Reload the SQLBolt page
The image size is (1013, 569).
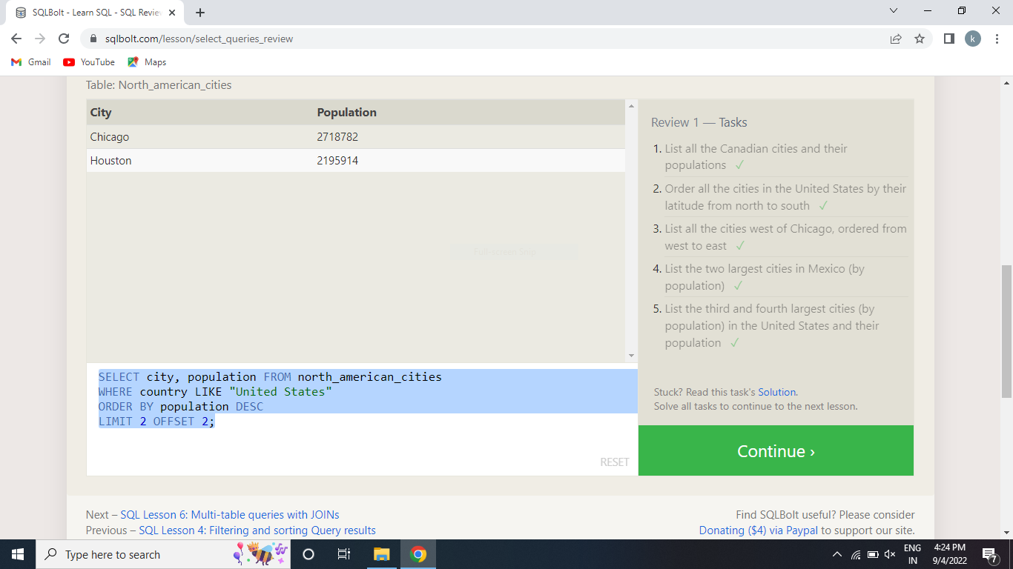(64, 39)
